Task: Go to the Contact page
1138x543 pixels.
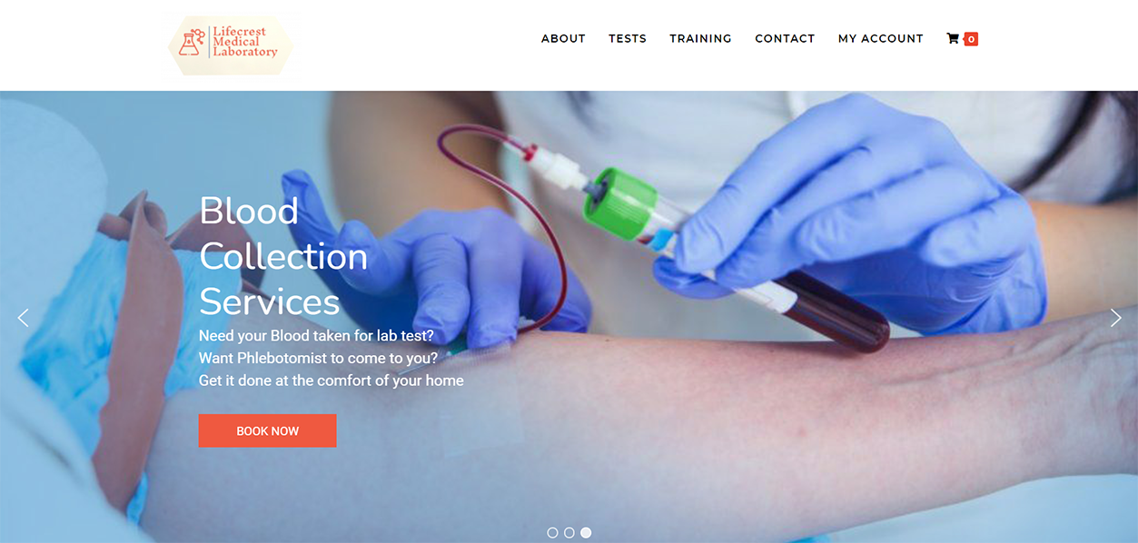Action: point(785,38)
